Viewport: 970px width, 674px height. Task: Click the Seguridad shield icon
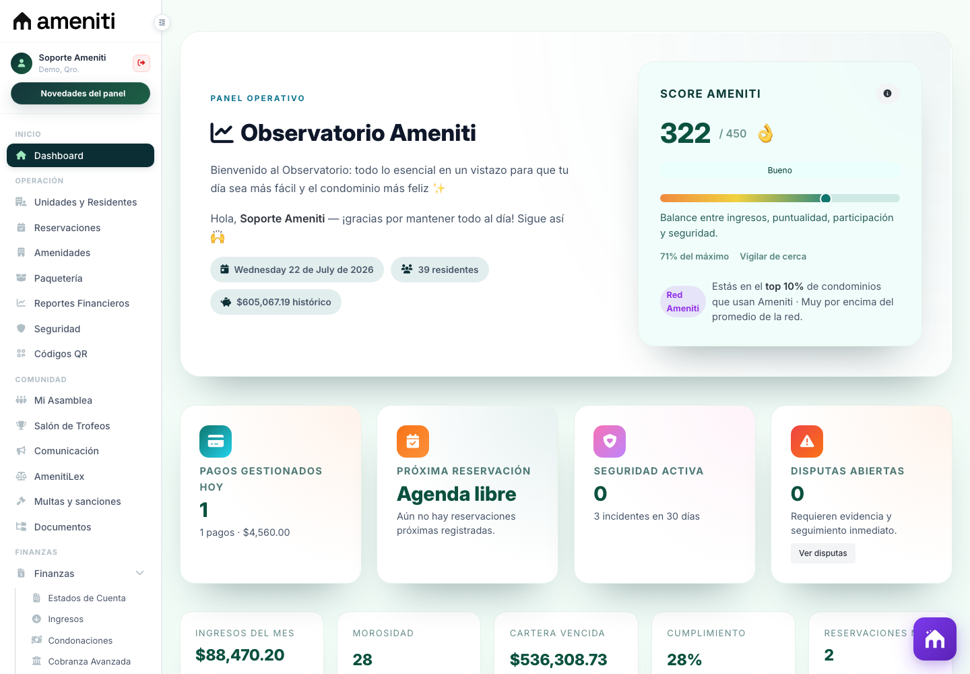pos(21,329)
